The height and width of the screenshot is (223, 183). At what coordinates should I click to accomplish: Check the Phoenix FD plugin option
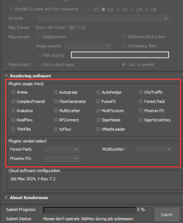click(140, 111)
